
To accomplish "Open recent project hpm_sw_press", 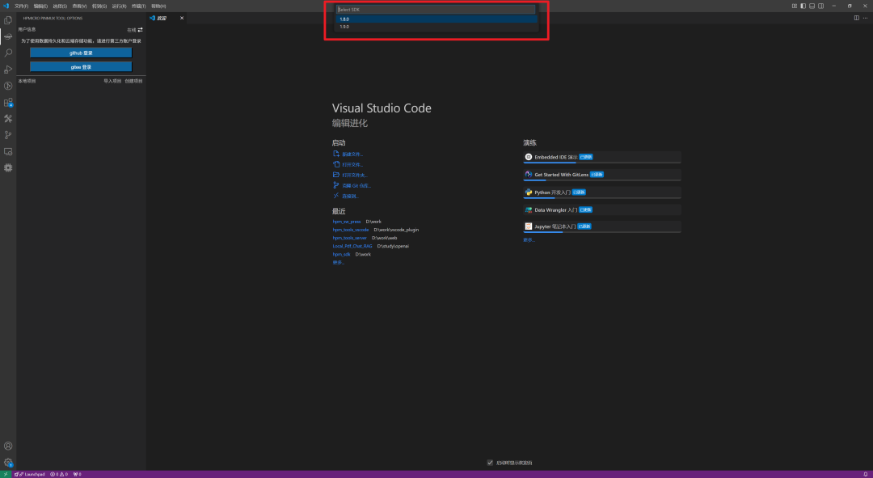I will (x=347, y=222).
